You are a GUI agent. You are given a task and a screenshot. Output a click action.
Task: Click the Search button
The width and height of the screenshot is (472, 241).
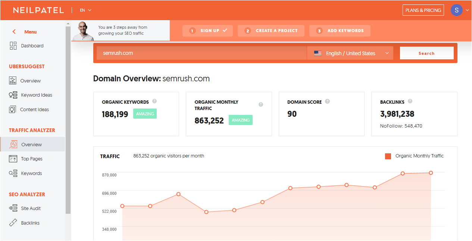coord(426,53)
